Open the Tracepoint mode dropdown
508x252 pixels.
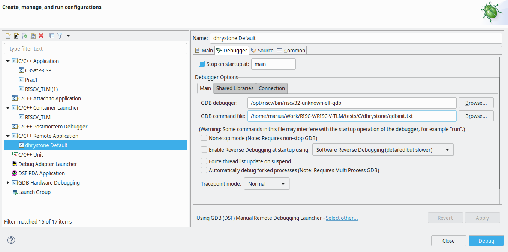pos(267,184)
